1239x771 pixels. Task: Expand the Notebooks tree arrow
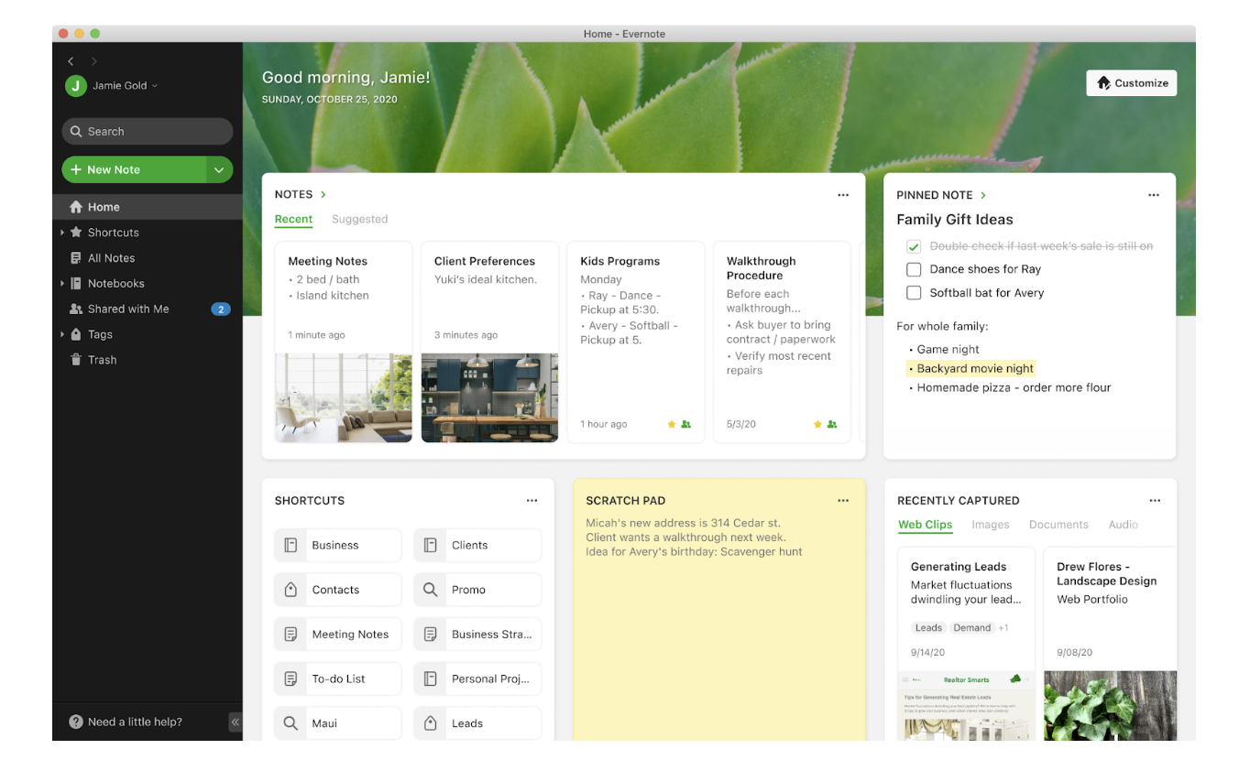pyautogui.click(x=62, y=284)
